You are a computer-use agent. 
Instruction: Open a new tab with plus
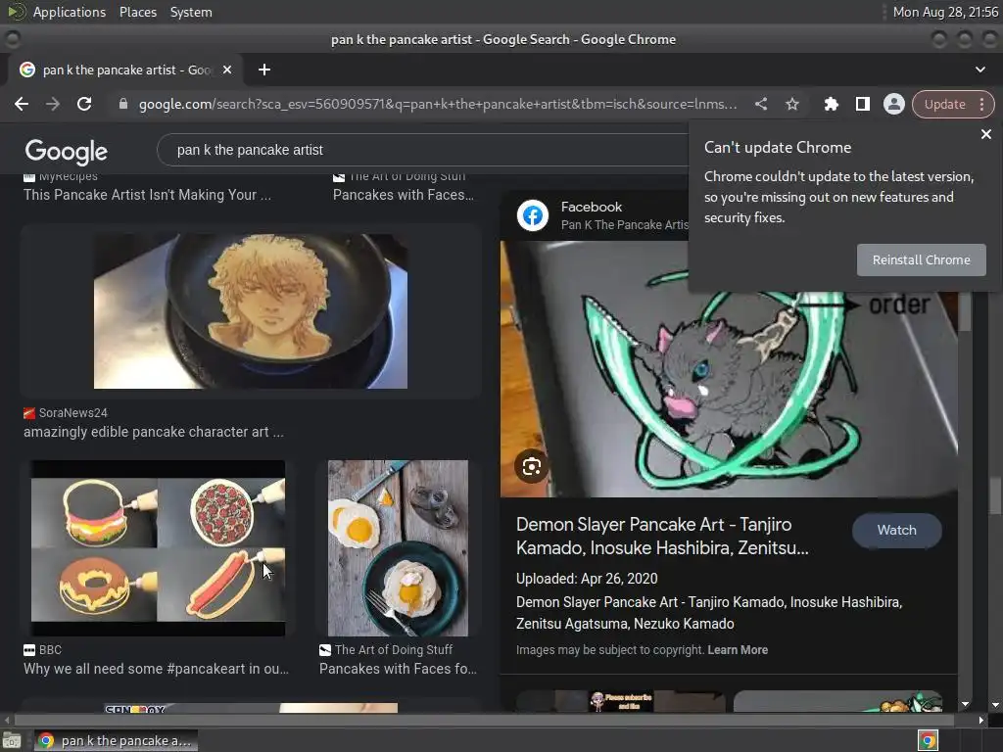point(264,70)
